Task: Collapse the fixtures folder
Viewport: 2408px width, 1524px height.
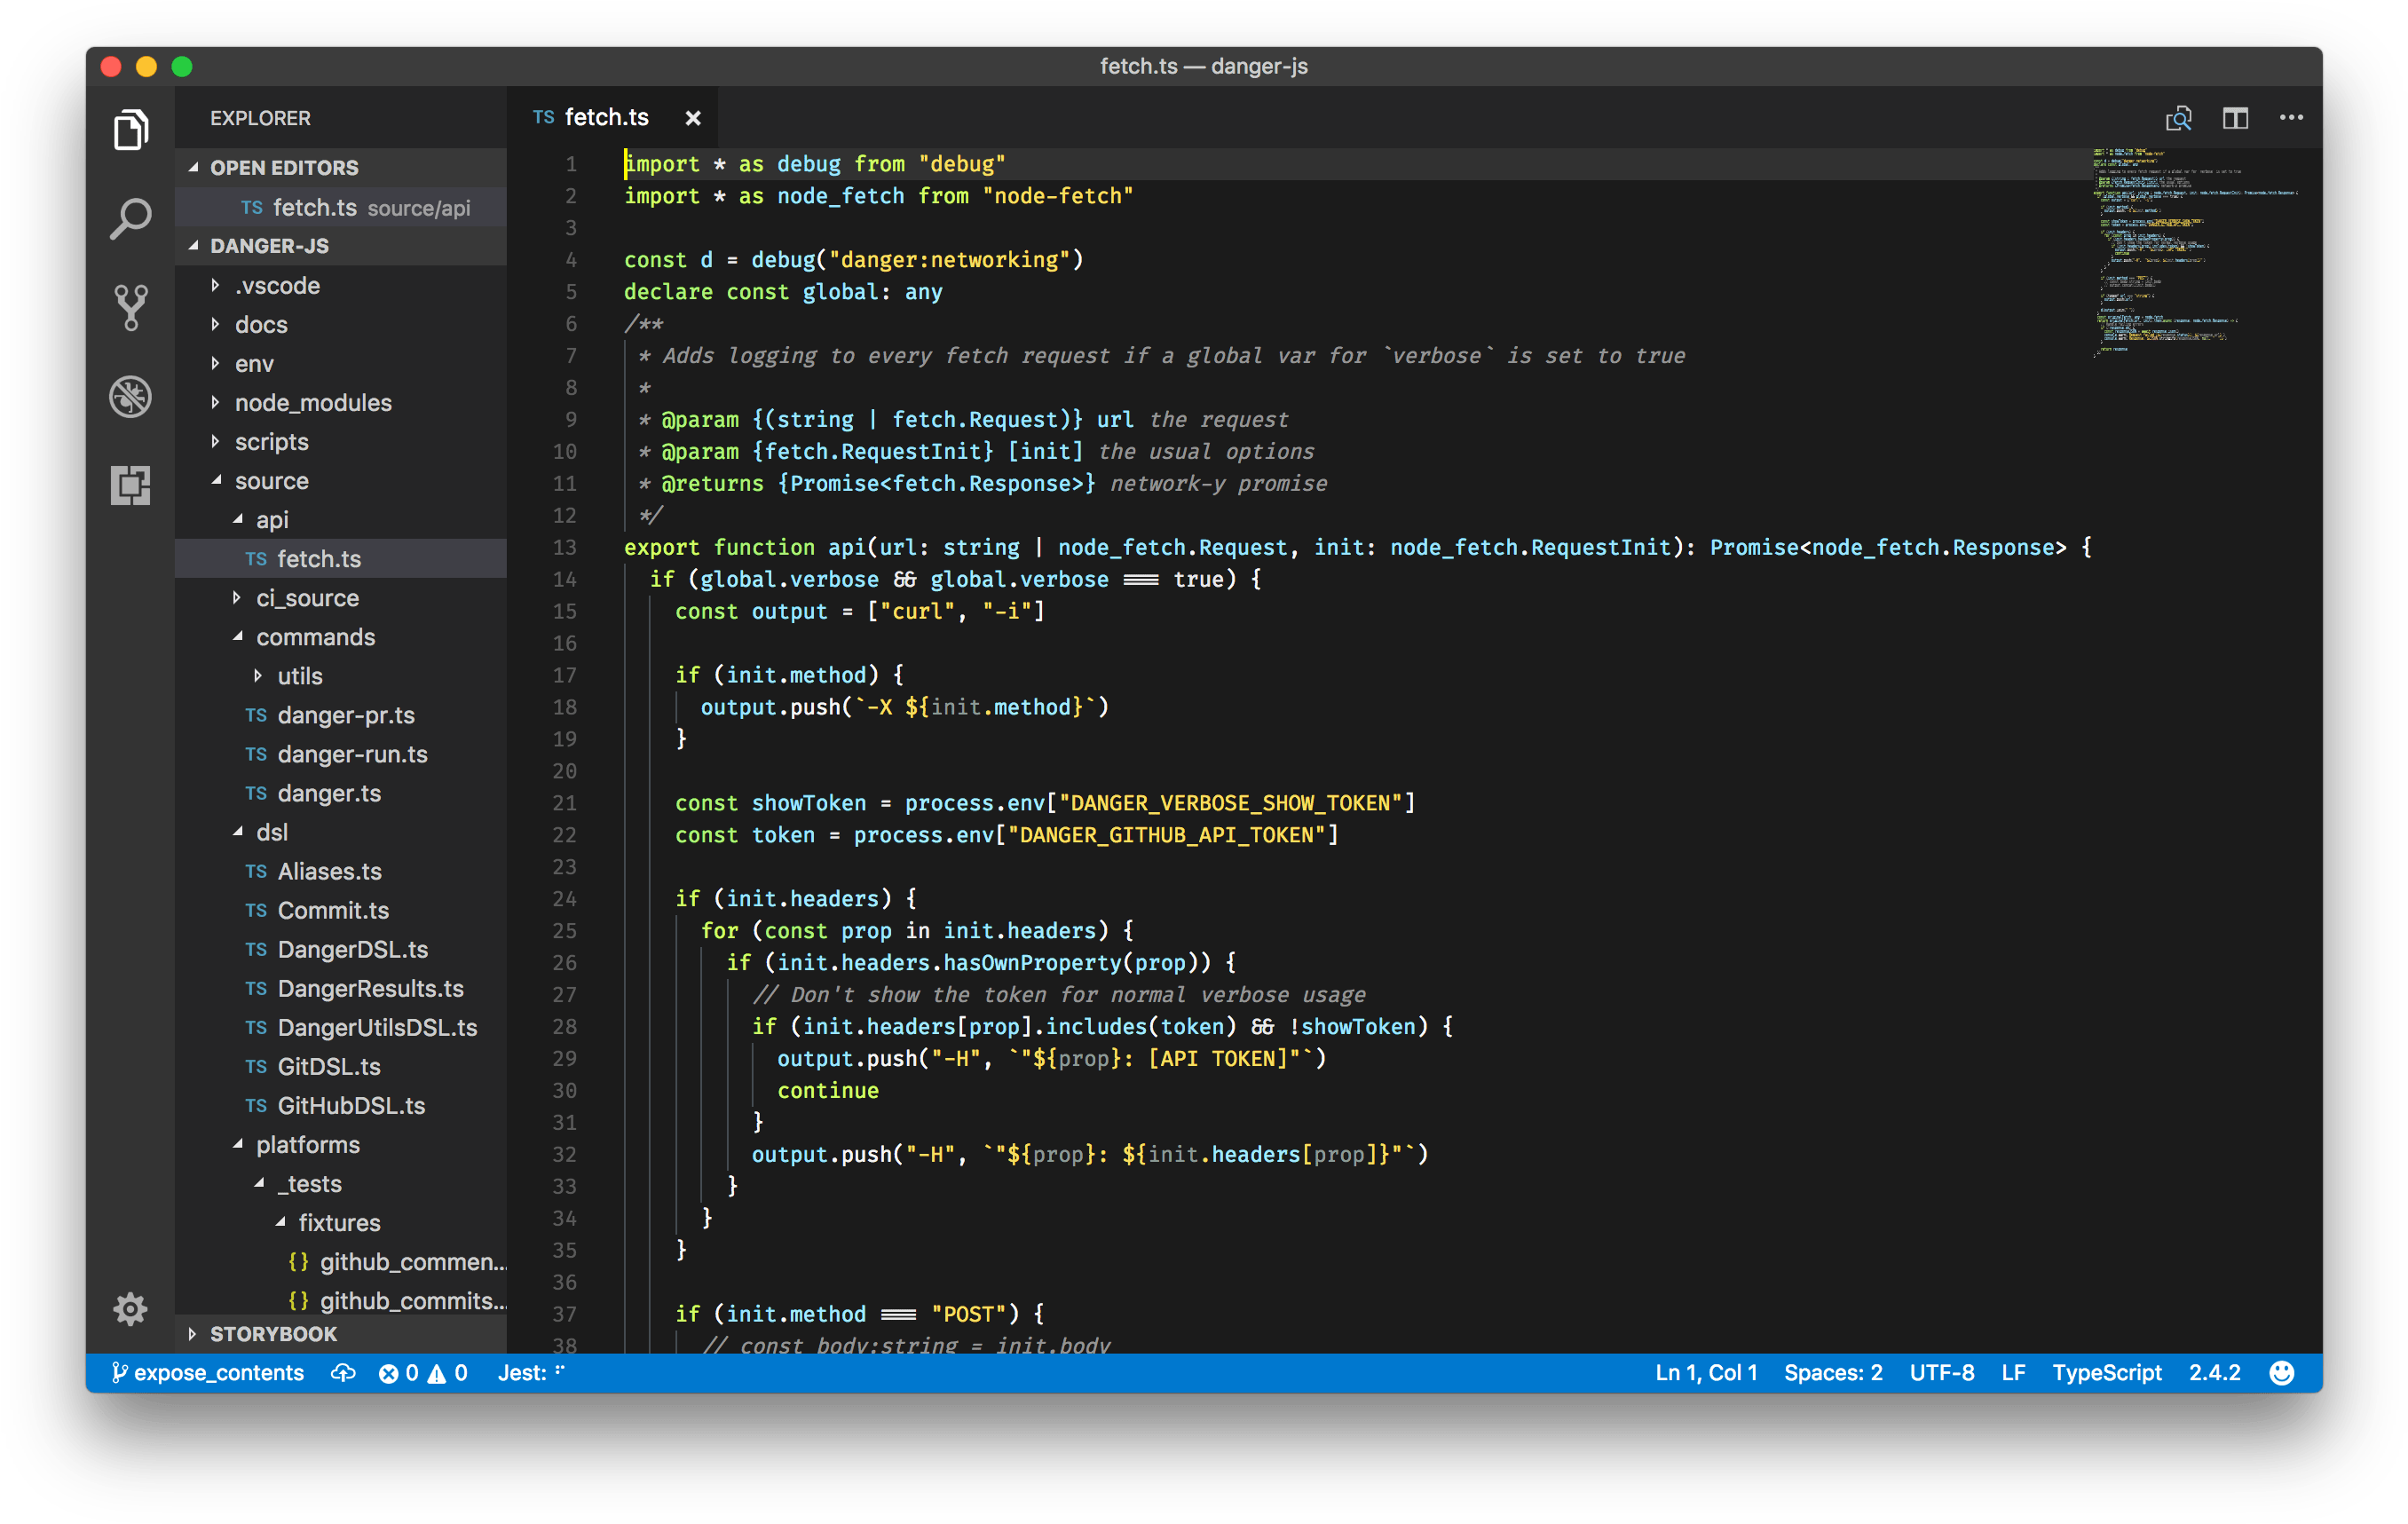Action: (x=341, y=1222)
